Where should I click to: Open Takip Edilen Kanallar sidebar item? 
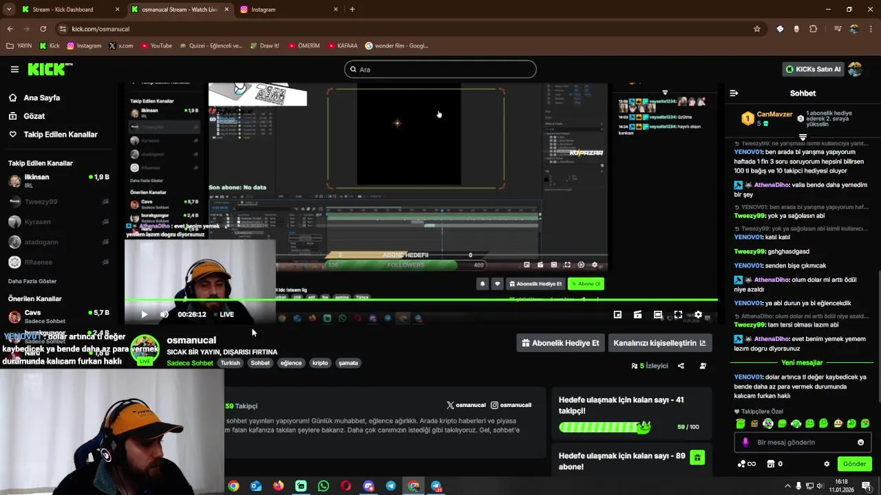point(60,135)
